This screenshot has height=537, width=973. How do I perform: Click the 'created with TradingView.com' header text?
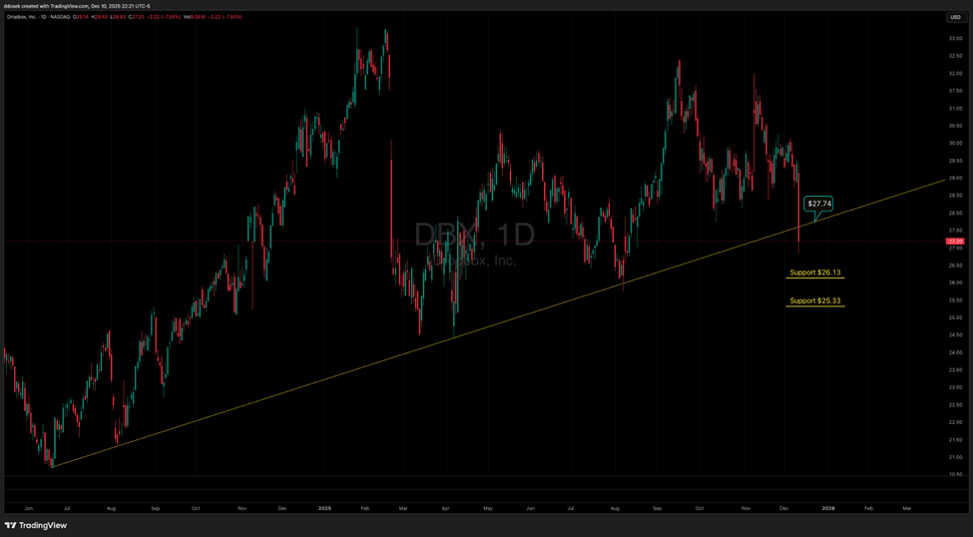[x=55, y=6]
